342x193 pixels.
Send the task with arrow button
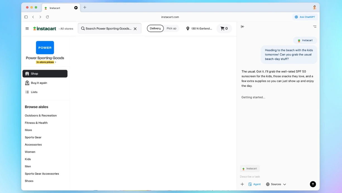[x=313, y=184]
